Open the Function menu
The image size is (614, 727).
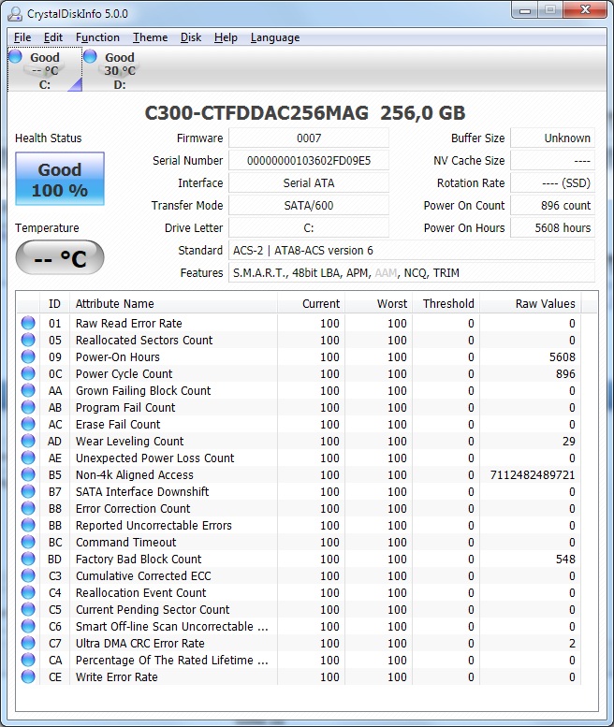pos(97,37)
